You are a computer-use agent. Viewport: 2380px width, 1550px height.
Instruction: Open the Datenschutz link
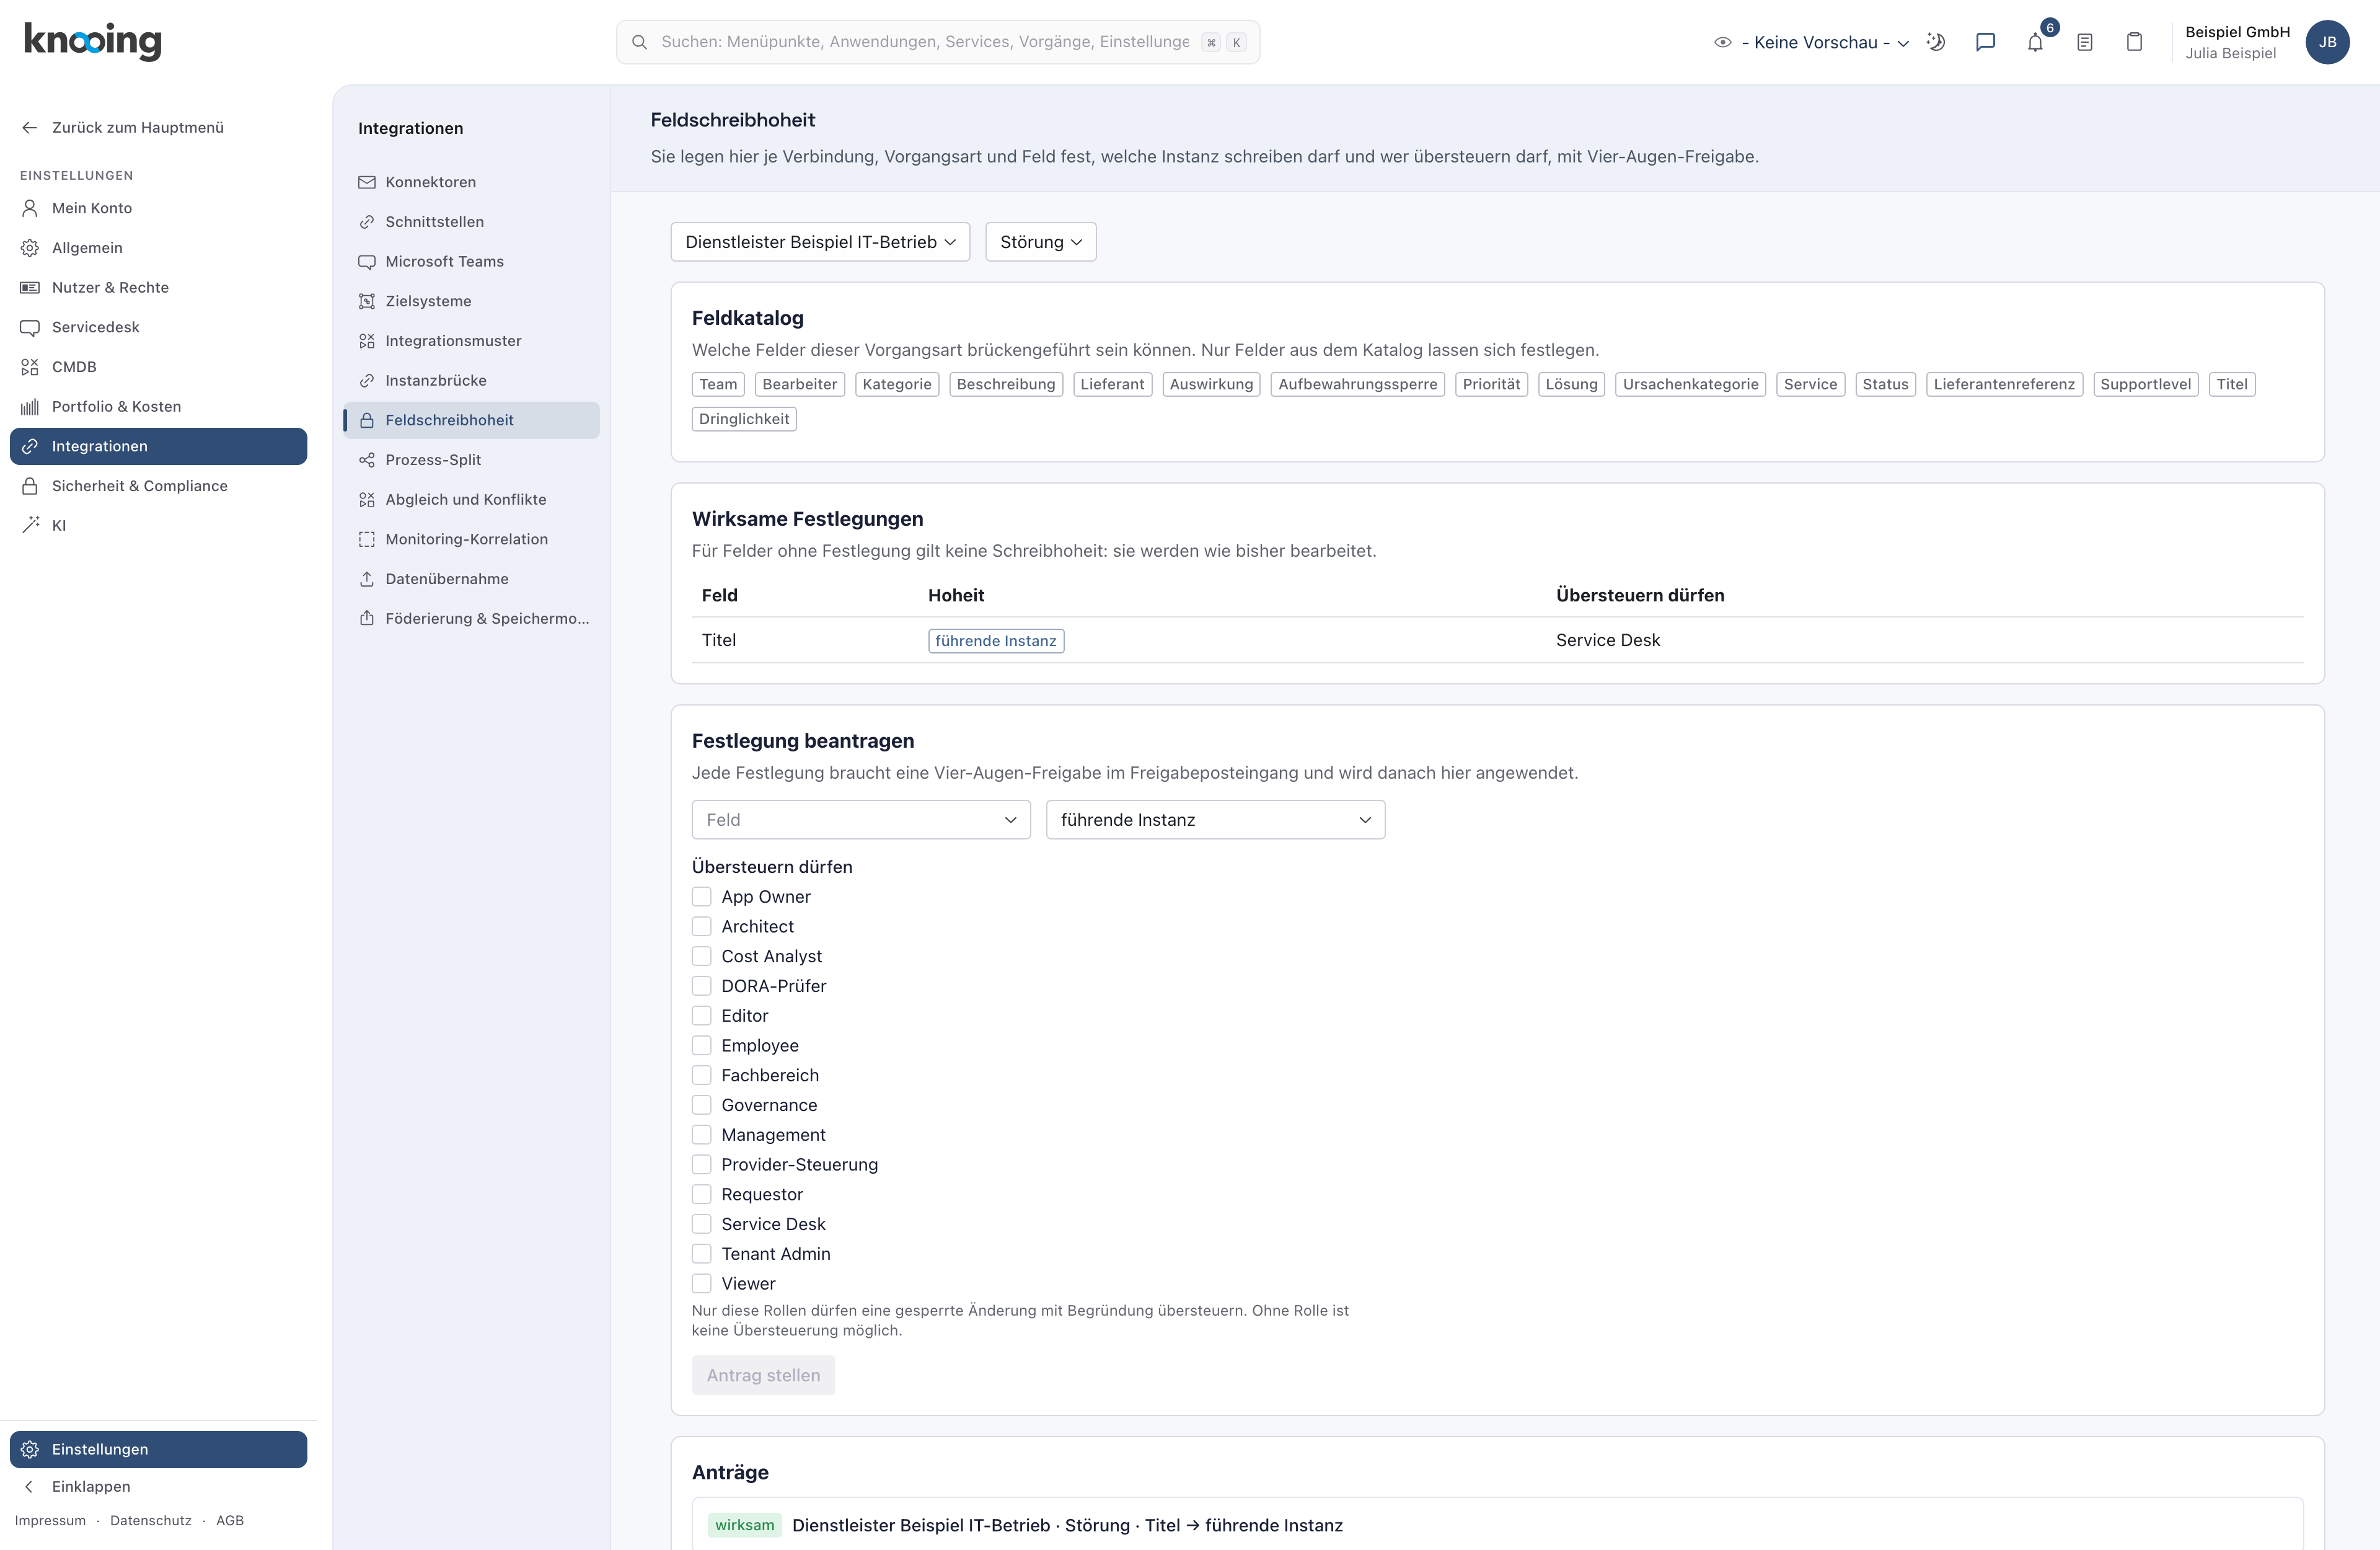(151, 1521)
